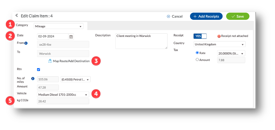The width and height of the screenshot is (275, 130).
Task: Click the info icon beside From
Action: coord(26,43)
